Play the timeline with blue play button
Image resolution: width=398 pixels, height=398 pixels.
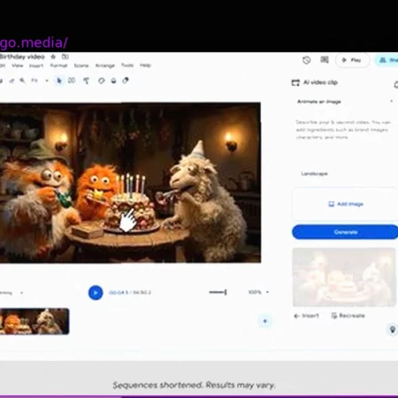click(96, 293)
